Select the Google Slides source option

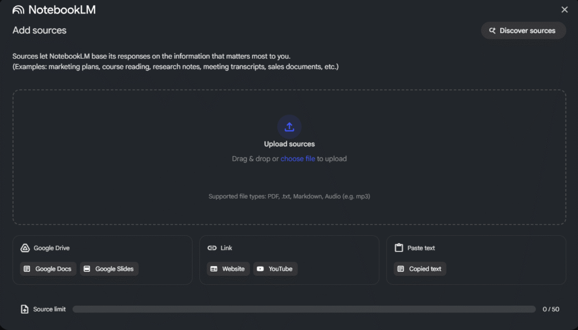coord(109,269)
